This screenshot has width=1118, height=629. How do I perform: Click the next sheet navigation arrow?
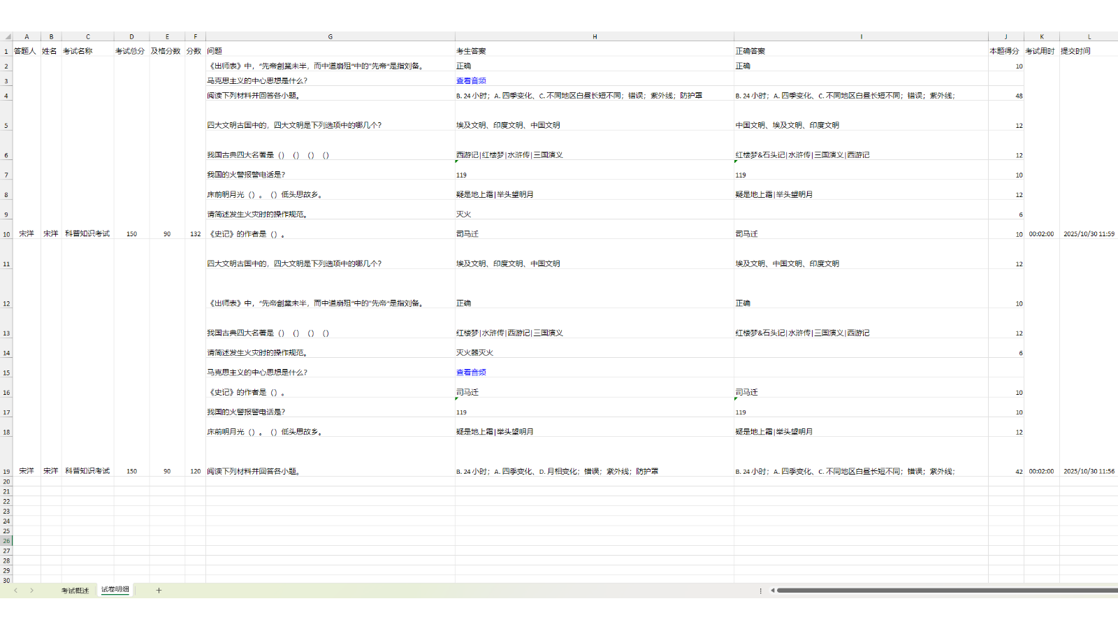pos(33,590)
